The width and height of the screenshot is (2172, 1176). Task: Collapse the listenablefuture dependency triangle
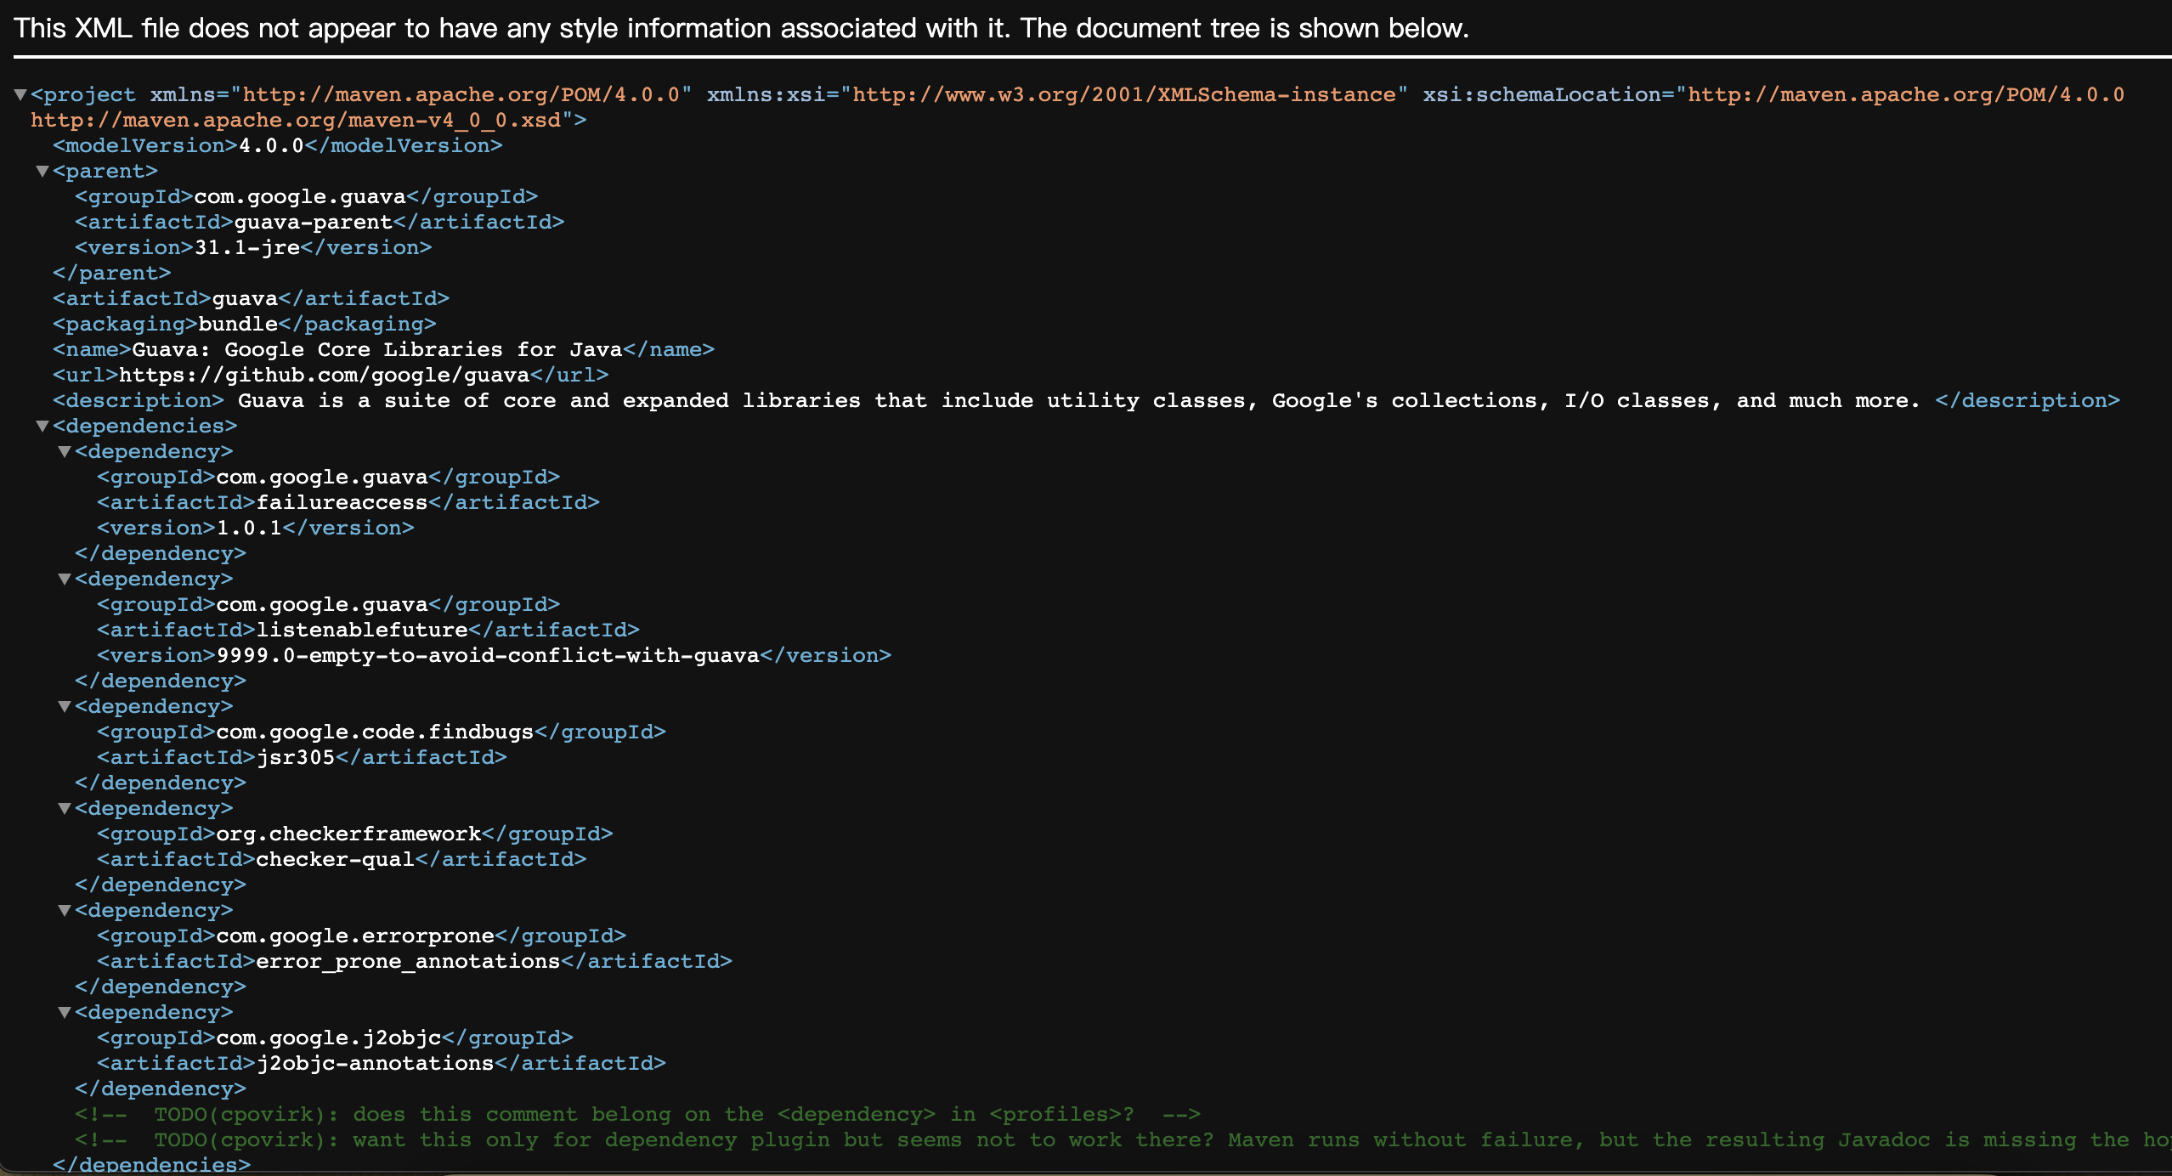[x=65, y=579]
